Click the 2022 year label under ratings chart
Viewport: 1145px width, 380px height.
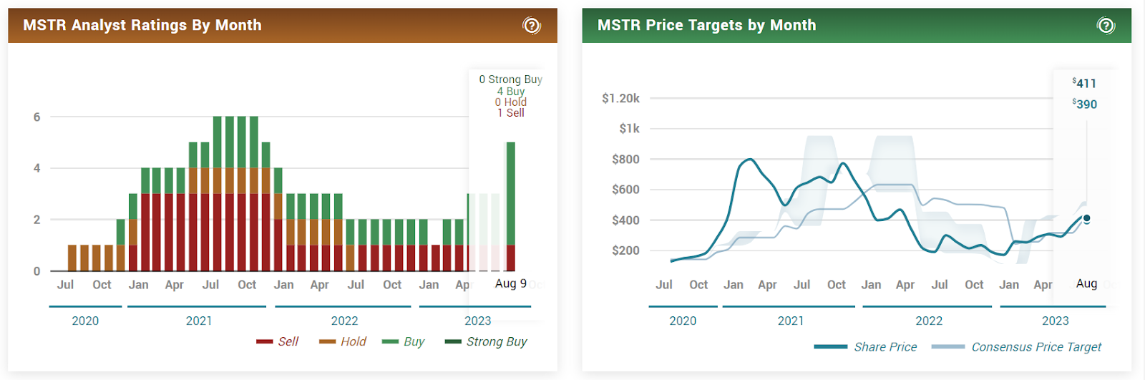[344, 321]
